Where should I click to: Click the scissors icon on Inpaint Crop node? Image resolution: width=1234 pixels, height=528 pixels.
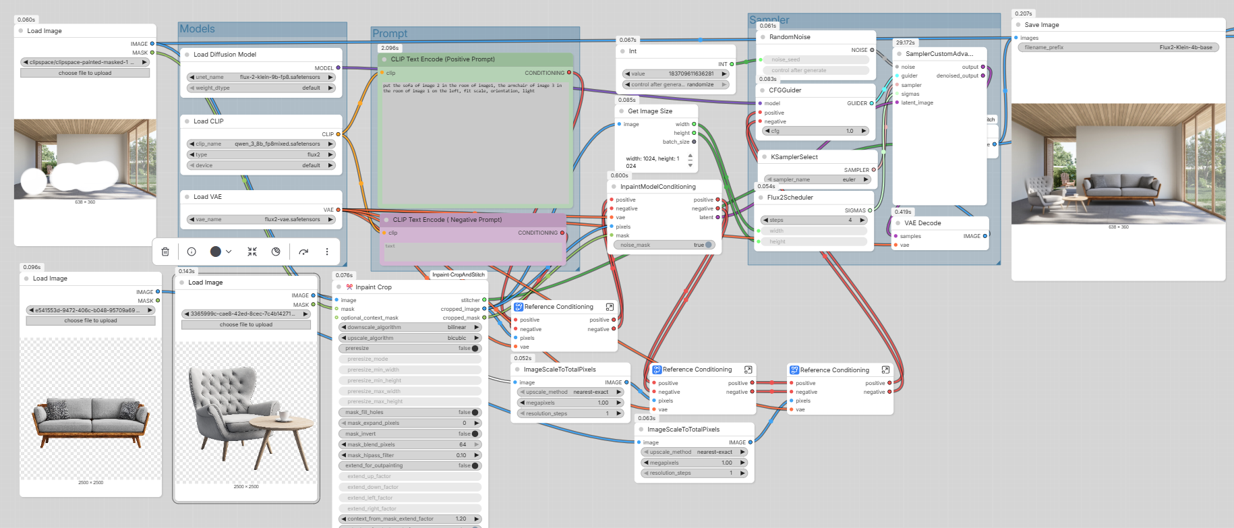click(x=349, y=287)
